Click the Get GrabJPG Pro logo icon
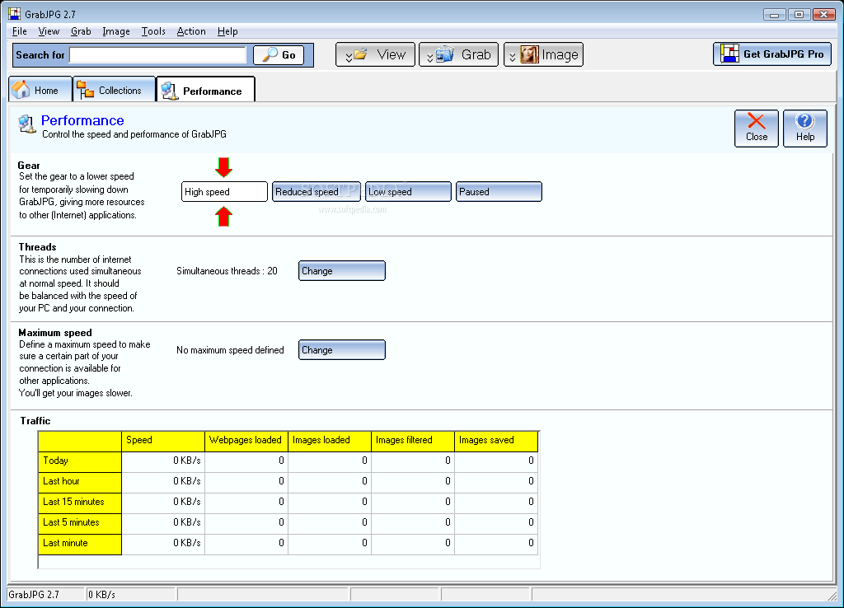This screenshot has height=608, width=844. [x=730, y=54]
